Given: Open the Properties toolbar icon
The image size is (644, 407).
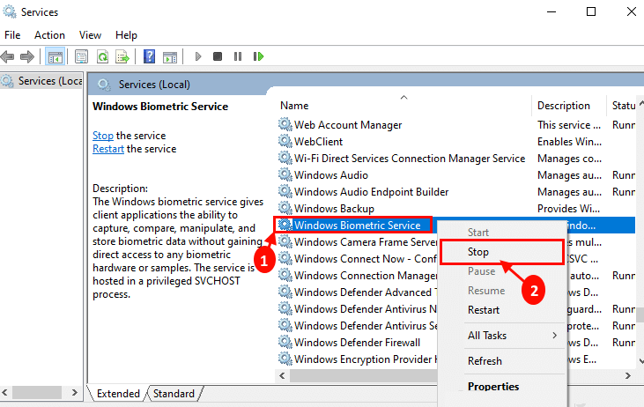Looking at the screenshot, I should tap(81, 56).
